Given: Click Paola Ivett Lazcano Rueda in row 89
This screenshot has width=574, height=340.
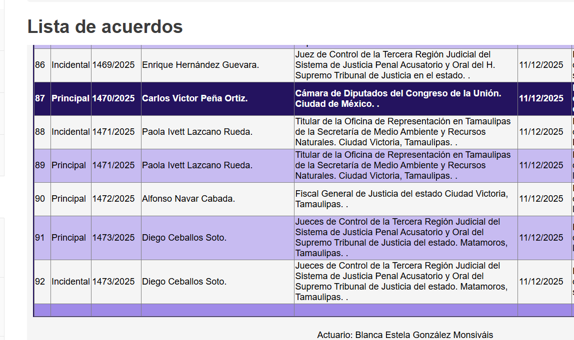Looking at the screenshot, I should point(197,165).
